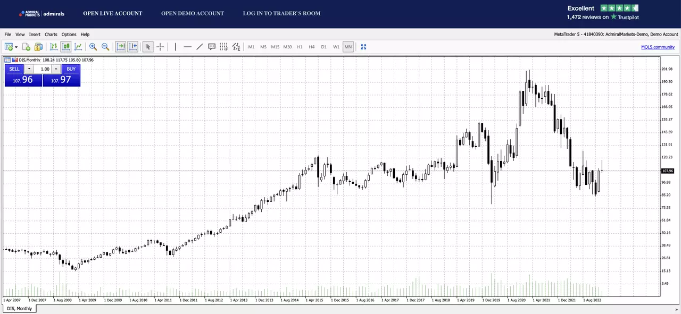
Task: Choose the trendline drawing tool
Action: (200, 47)
